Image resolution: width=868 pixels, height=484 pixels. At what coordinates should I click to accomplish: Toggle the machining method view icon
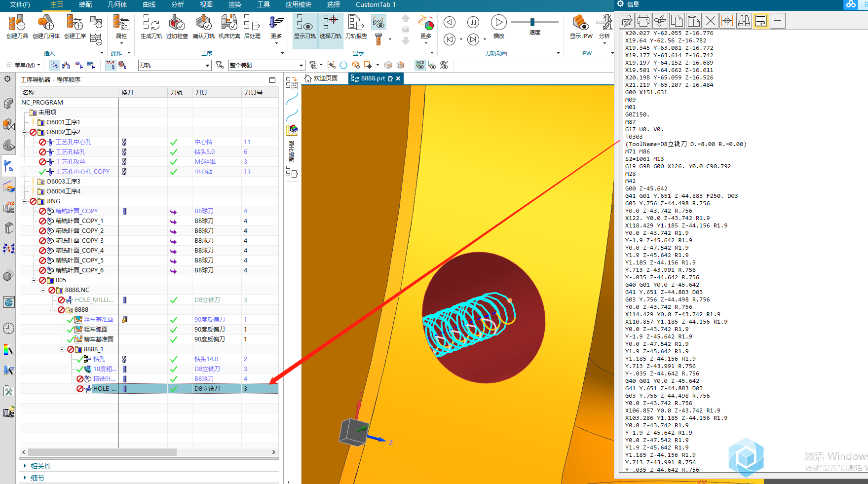tap(91, 65)
